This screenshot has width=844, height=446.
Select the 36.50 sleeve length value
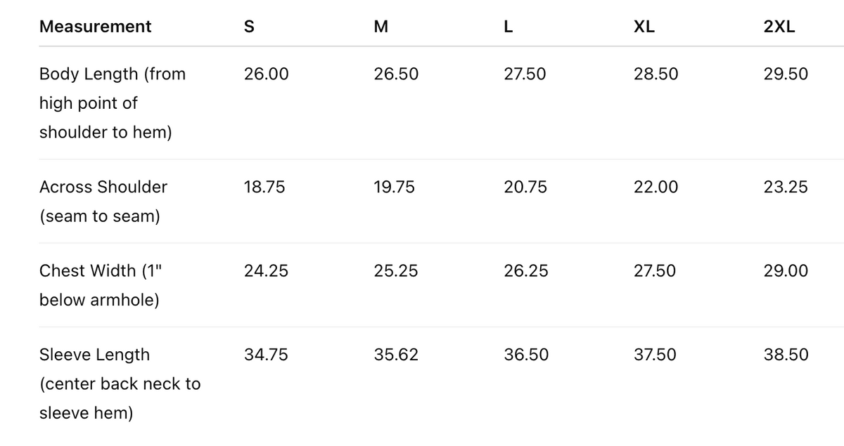click(x=526, y=355)
